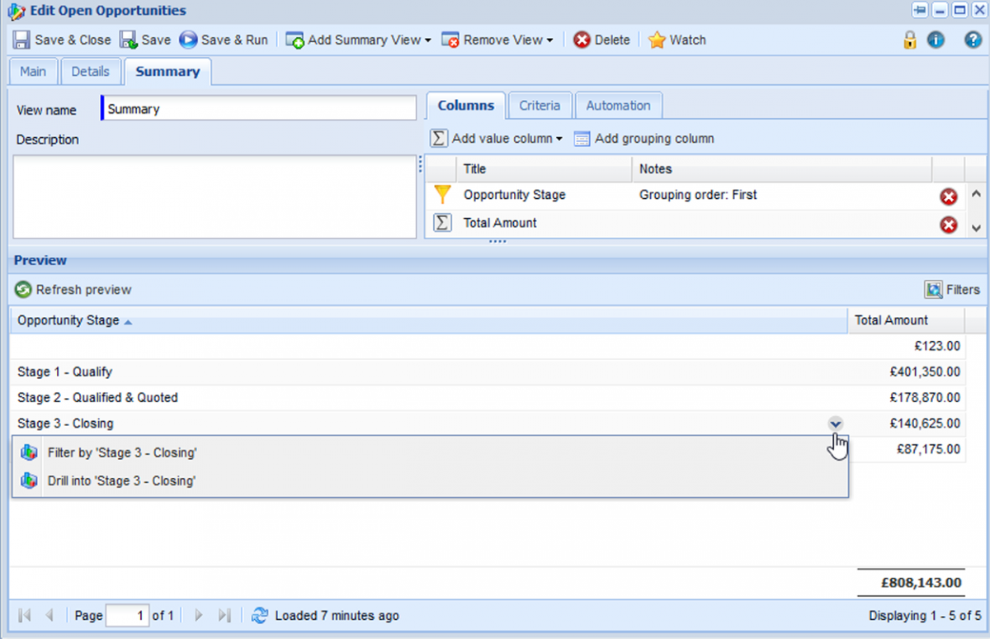
Task: Click the Refresh preview button
Action: point(73,290)
